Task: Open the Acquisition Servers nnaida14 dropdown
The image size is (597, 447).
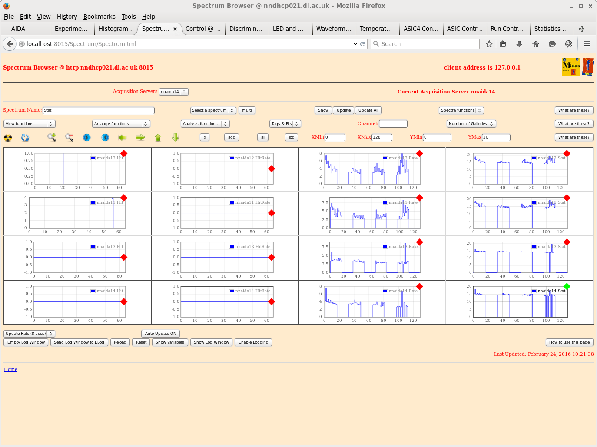Action: coord(173,92)
